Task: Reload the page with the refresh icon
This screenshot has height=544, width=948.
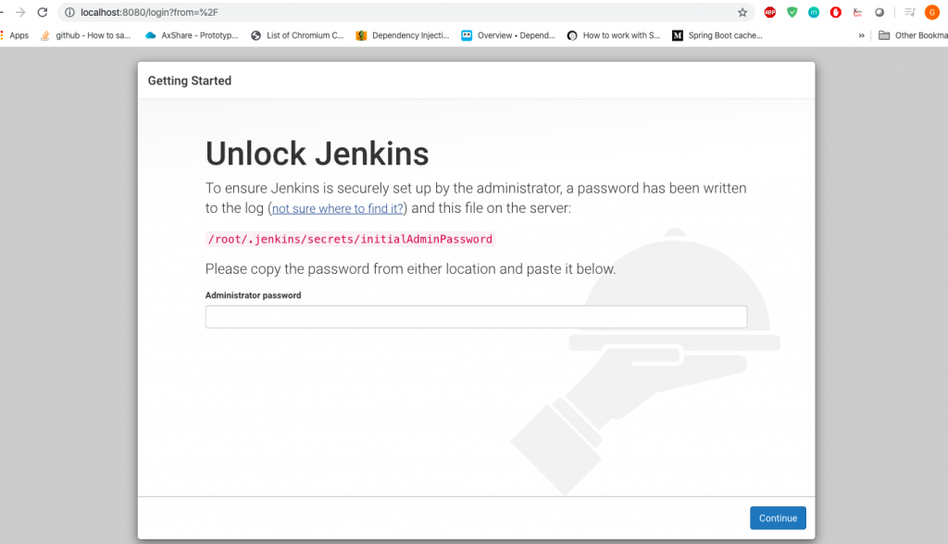Action: [x=43, y=12]
